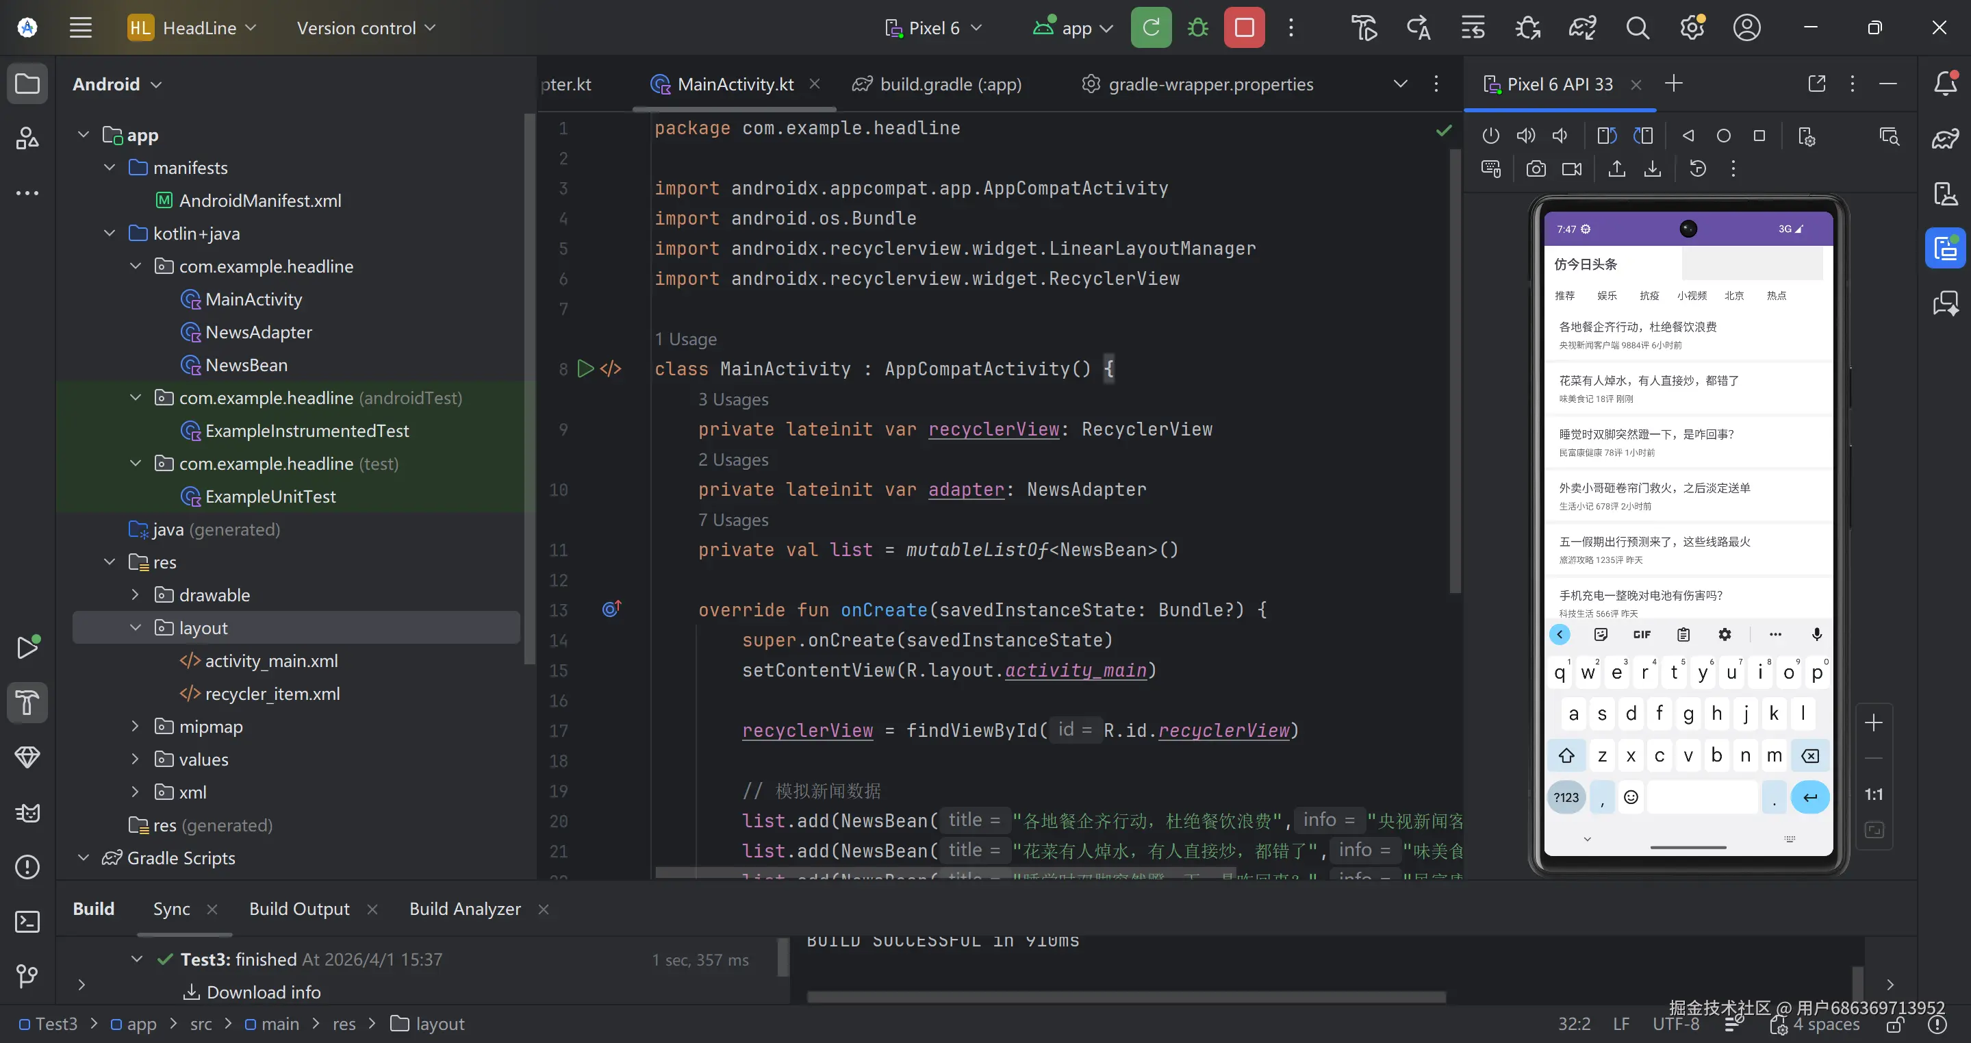Take an emulator screenshot with camera icon
This screenshot has width=1971, height=1043.
click(x=1536, y=169)
